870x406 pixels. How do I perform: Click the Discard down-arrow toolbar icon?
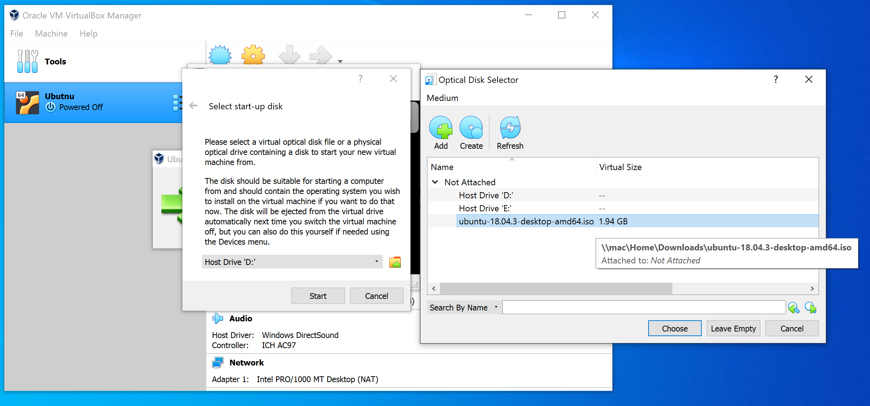pos(290,55)
